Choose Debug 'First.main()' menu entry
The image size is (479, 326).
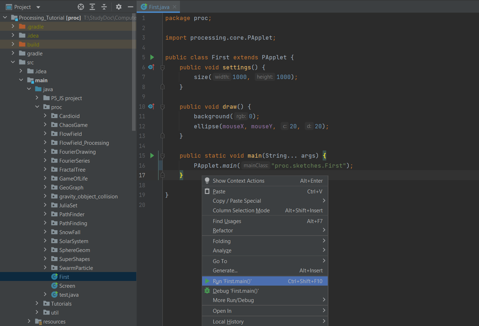235,291
